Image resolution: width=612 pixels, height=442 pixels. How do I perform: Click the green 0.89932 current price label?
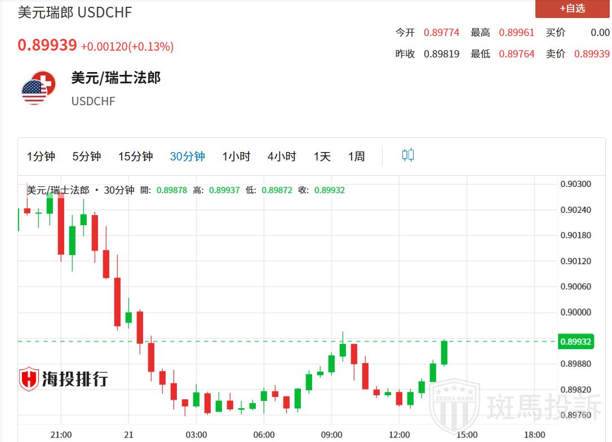575,342
